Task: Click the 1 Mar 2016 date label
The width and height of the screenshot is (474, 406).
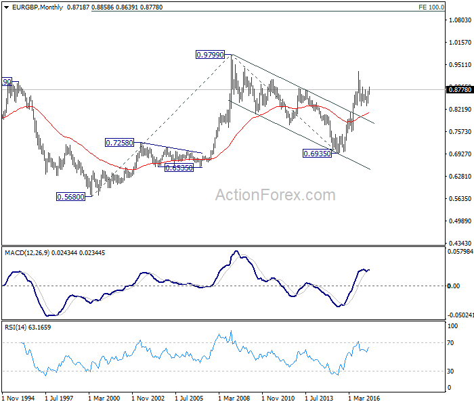Action: (364, 398)
